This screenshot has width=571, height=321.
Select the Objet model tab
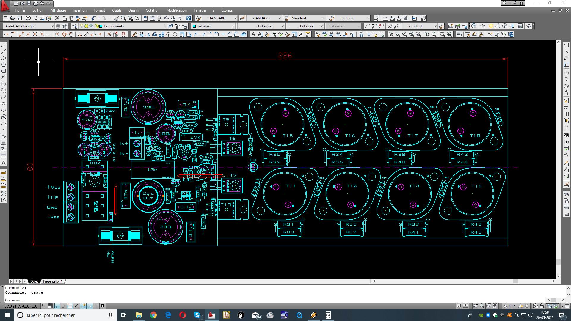click(34, 281)
